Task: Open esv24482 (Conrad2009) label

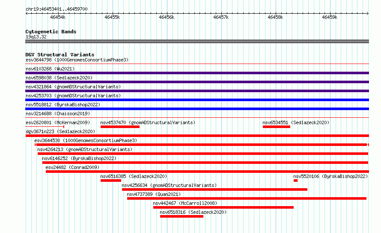Action: 72,167
